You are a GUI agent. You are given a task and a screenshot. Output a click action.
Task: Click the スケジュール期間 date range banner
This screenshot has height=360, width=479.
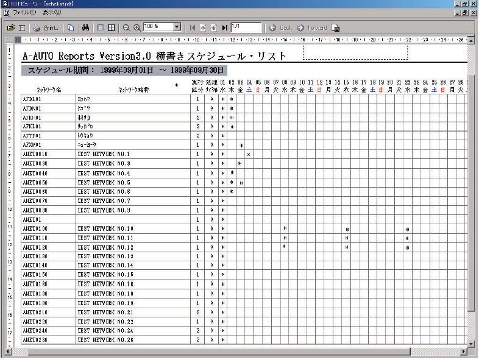point(124,70)
